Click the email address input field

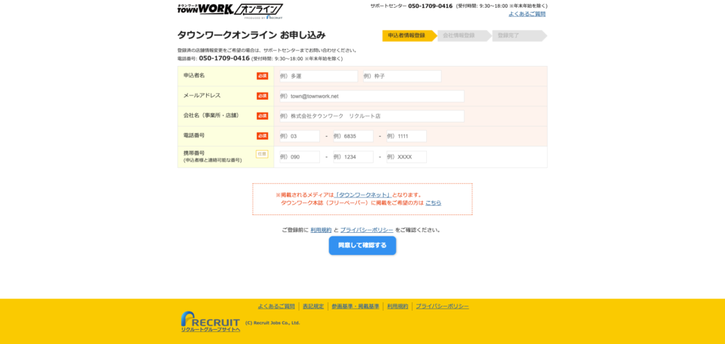point(372,96)
